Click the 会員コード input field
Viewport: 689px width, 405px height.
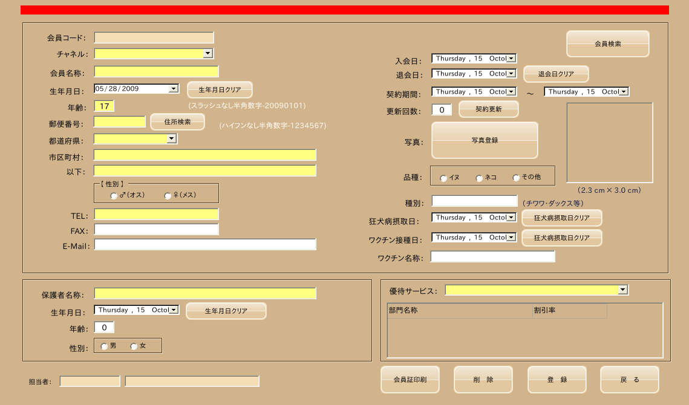pyautogui.click(x=154, y=37)
